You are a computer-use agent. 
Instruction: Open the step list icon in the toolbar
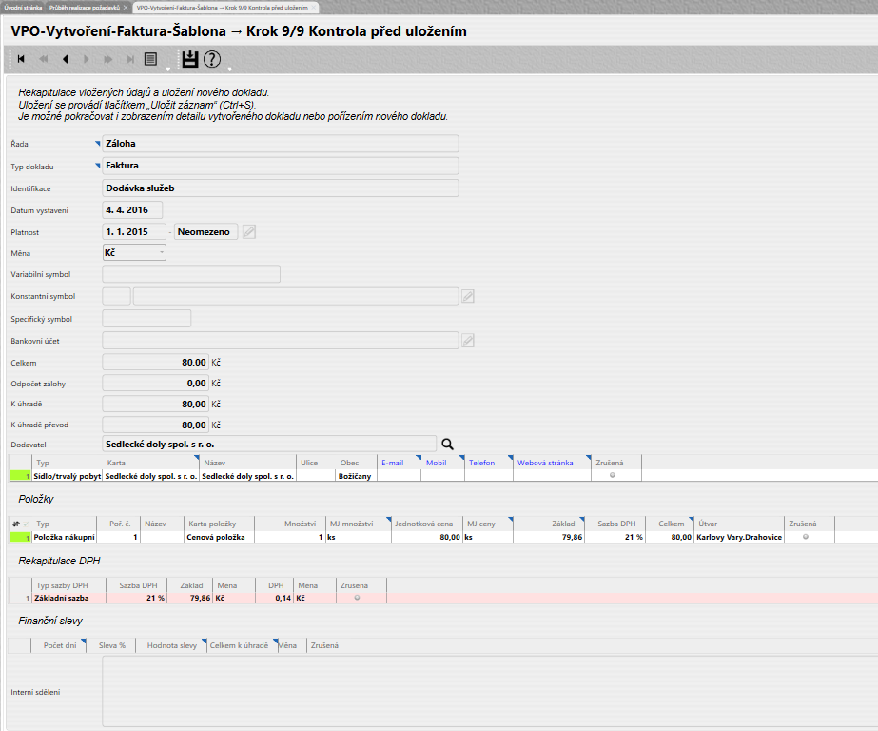click(150, 59)
